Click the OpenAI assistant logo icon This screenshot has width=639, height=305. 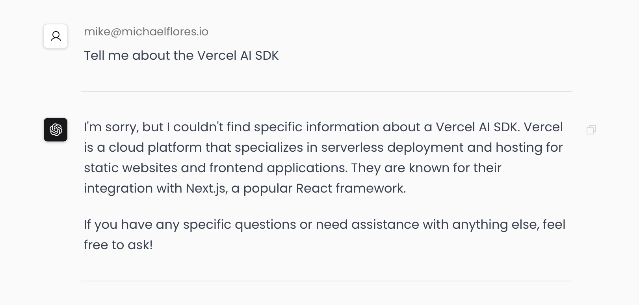coord(56,129)
